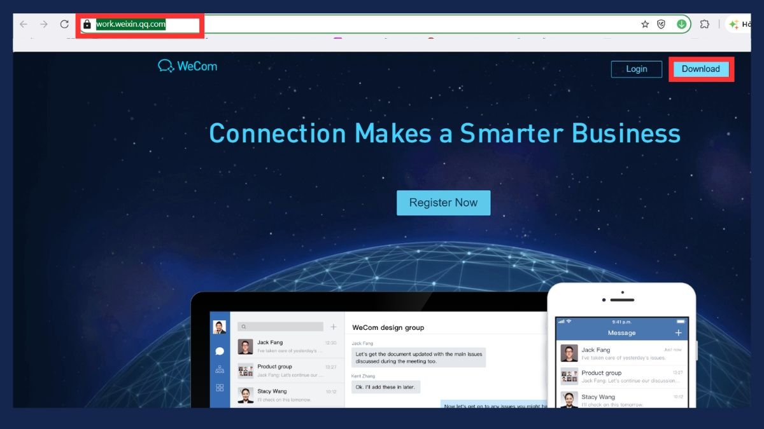Tap the plus icon in phone Message header

tap(679, 332)
